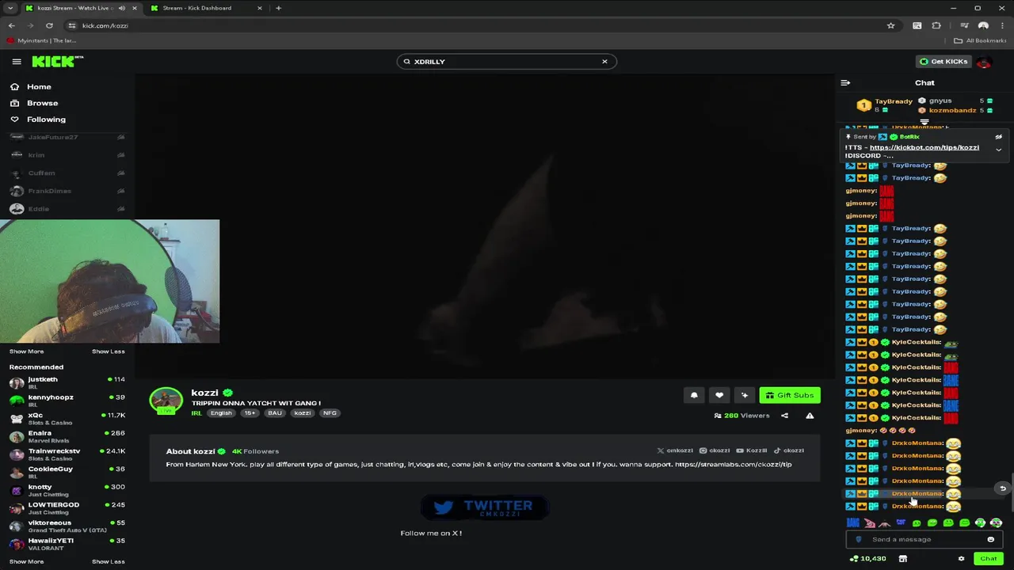
Task: Click Show Less under Recommended
Action: pos(108,561)
